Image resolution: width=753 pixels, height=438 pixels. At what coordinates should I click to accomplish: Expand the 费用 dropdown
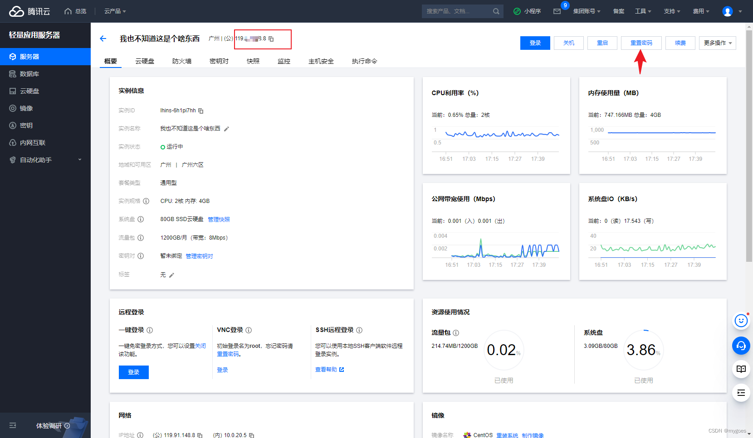click(x=701, y=11)
